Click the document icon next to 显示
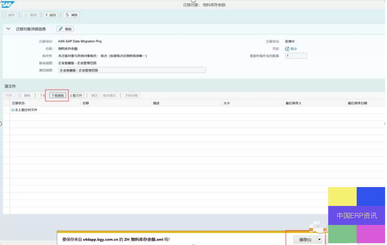The image size is (387, 245). coord(287,49)
